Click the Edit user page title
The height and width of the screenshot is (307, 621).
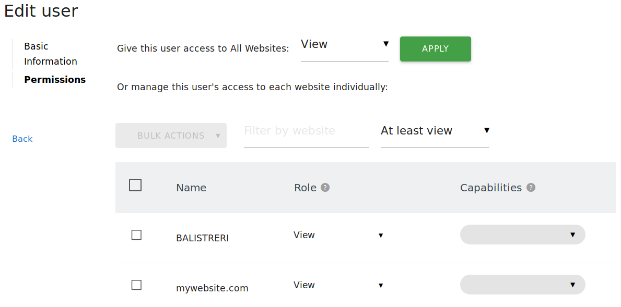(41, 10)
